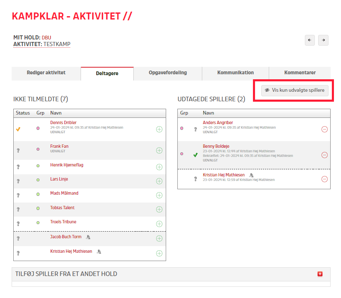341x298 pixels.
Task: Add Dennis Dribler with green plus icon
Action: click(x=159, y=129)
